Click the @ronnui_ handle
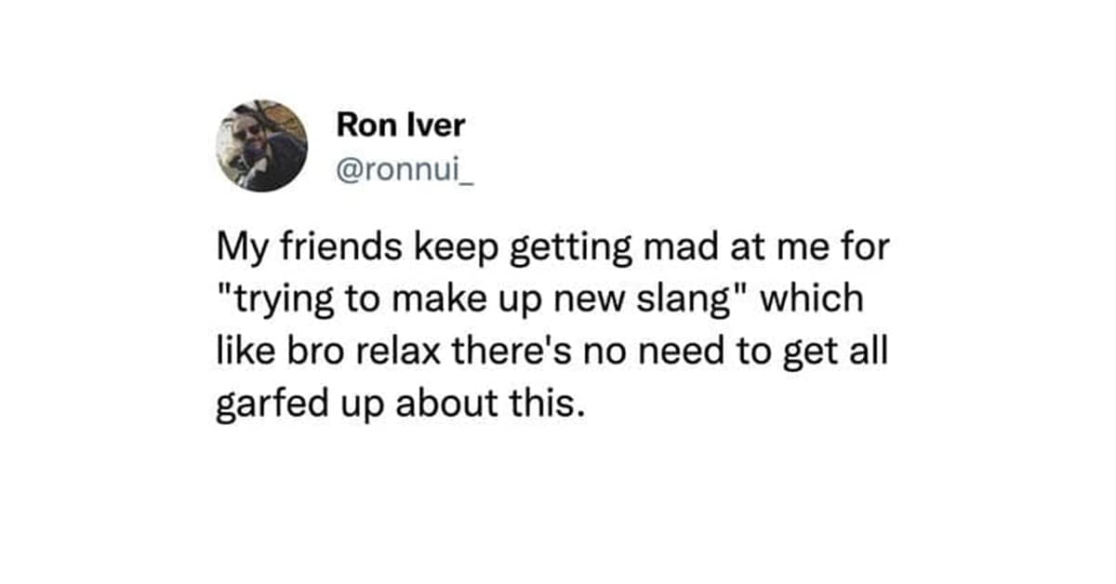 click(405, 167)
